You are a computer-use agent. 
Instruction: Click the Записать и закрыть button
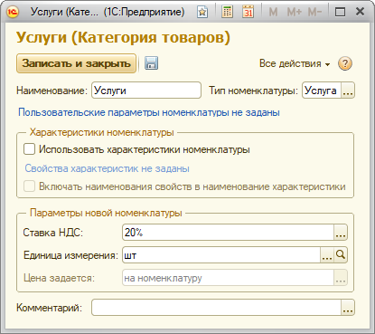pyautogui.click(x=76, y=63)
